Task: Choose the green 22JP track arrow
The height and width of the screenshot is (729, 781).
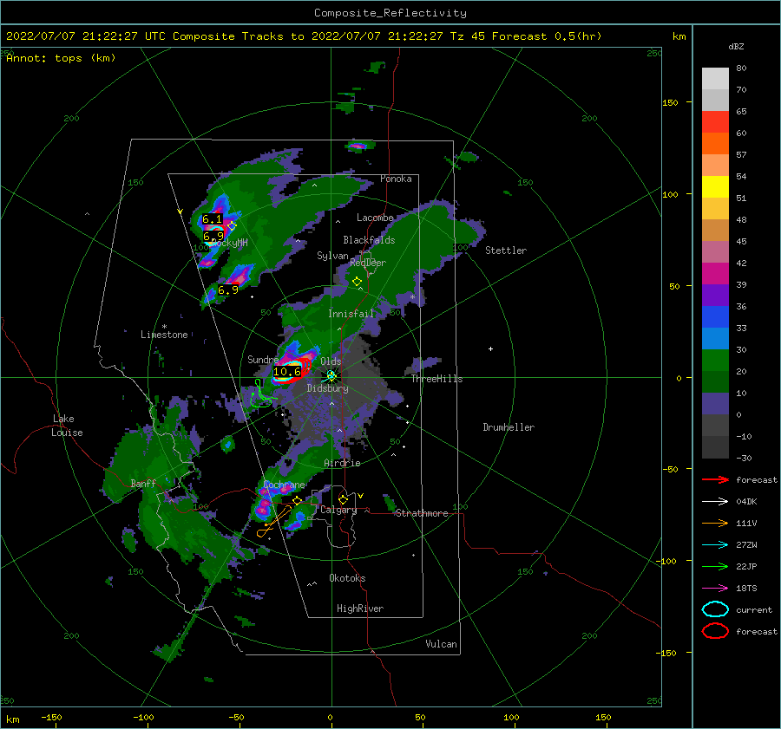Action: [x=715, y=566]
